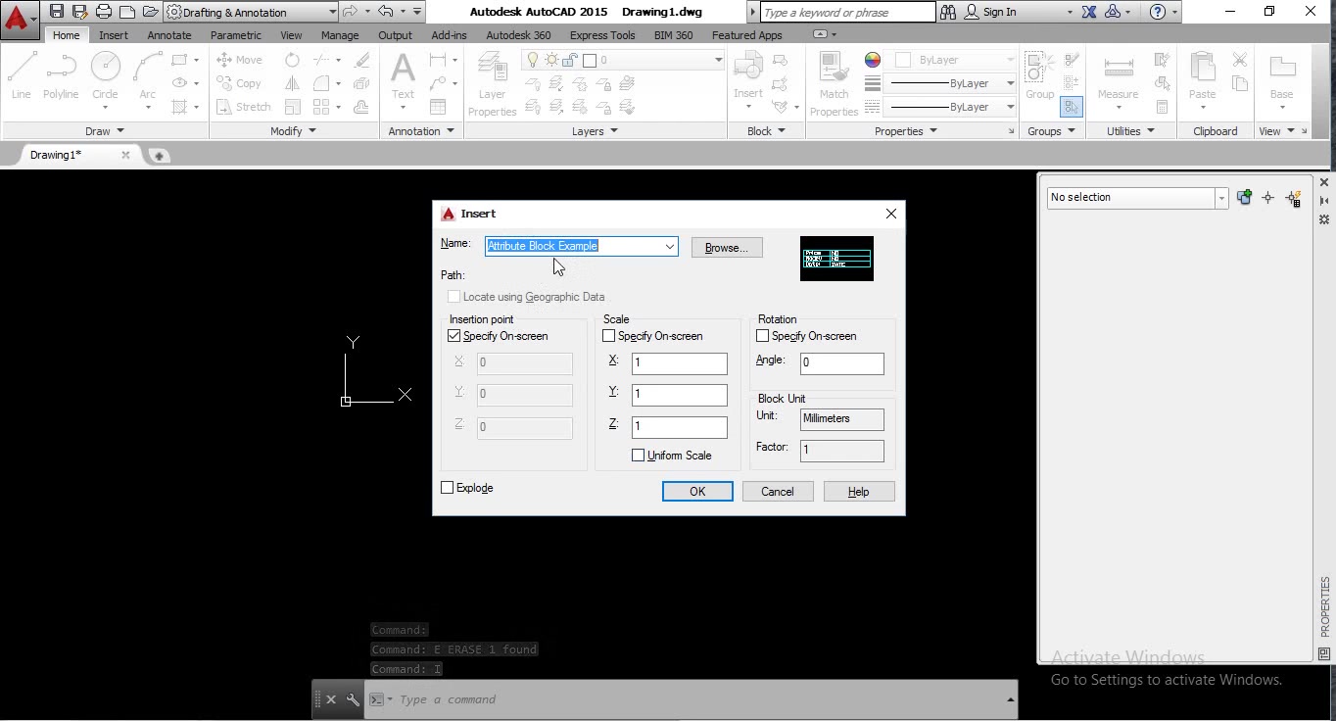Click the Quick Select icon in Properties palette
1336x721 pixels.
[1294, 198]
